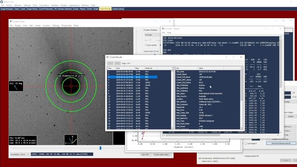Open the Dynamic Stacking Average dropdown

click(x=152, y=35)
